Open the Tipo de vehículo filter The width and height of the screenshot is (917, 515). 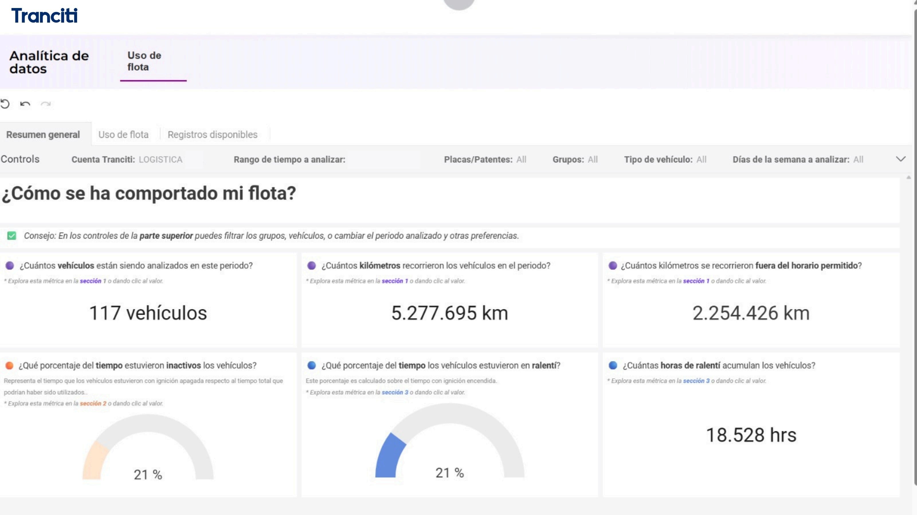(665, 160)
